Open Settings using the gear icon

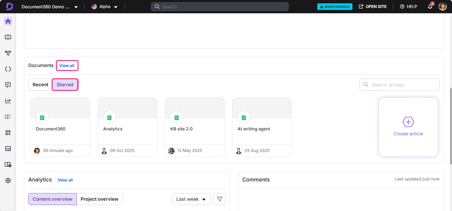[8, 180]
